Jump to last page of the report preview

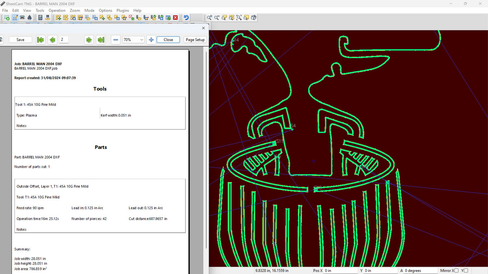point(101,39)
